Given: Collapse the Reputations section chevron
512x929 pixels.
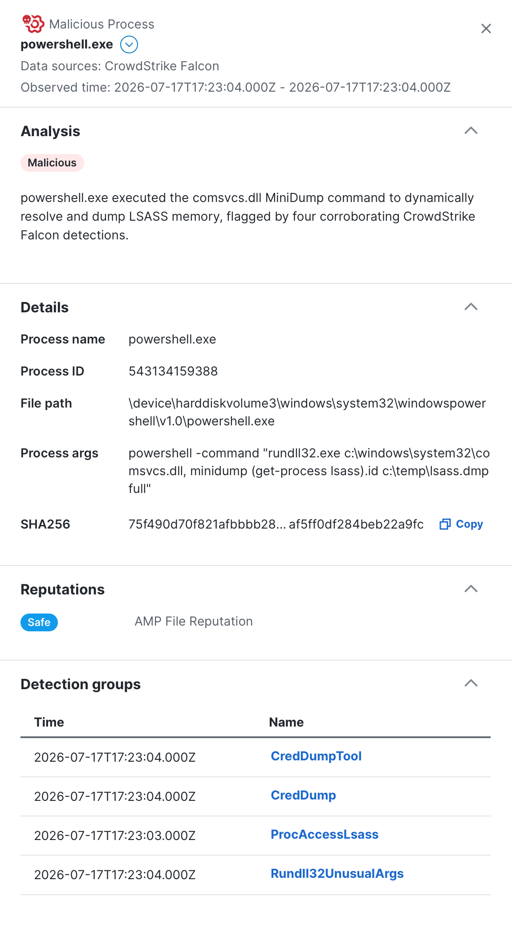Looking at the screenshot, I should [x=471, y=589].
